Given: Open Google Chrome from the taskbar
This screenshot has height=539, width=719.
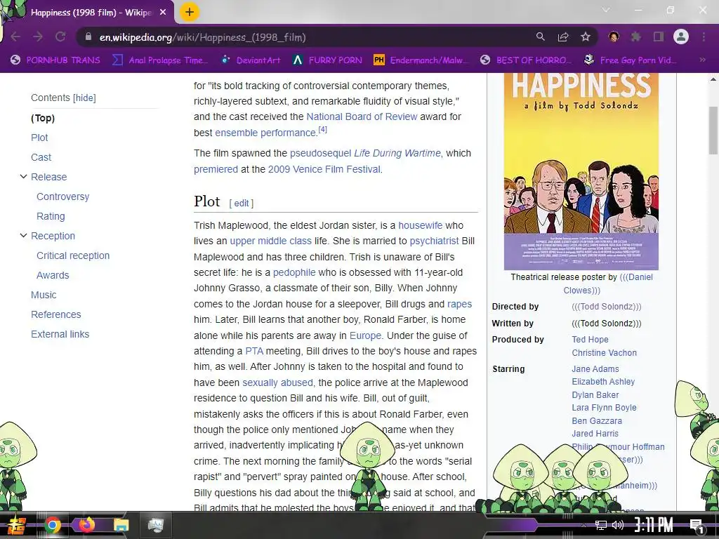Looking at the screenshot, I should coord(52,525).
